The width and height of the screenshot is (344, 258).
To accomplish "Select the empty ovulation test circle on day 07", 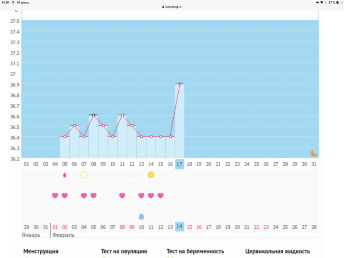I will pyautogui.click(x=84, y=175).
